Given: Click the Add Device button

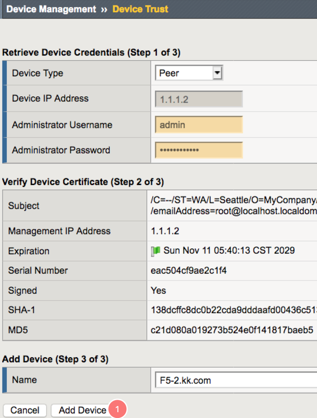Looking at the screenshot, I should point(82,410).
